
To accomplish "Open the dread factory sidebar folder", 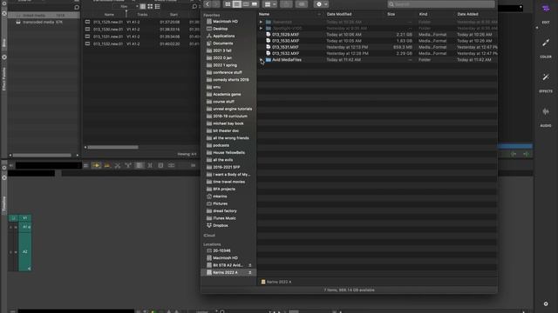I will pos(225,210).
